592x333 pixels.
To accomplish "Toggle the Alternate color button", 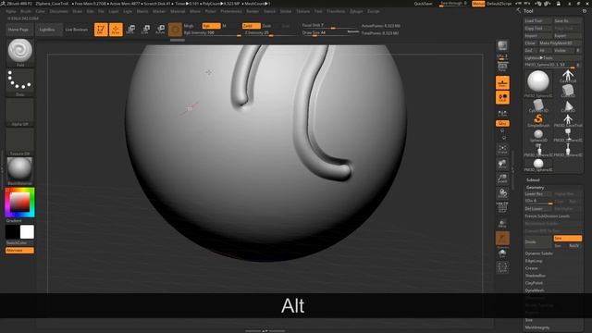I will click(19, 251).
